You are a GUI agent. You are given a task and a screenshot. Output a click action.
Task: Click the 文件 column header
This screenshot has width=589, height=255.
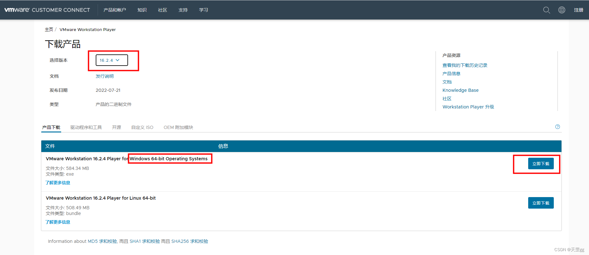coord(50,146)
